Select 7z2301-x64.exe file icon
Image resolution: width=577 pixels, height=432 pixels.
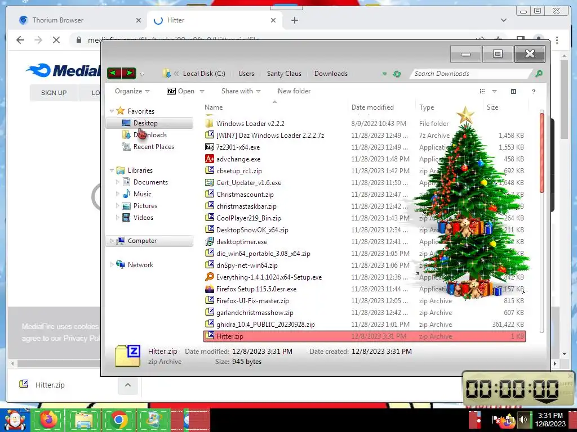tap(210, 147)
